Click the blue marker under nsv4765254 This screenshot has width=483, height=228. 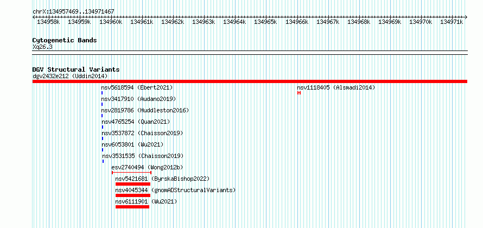103,127
